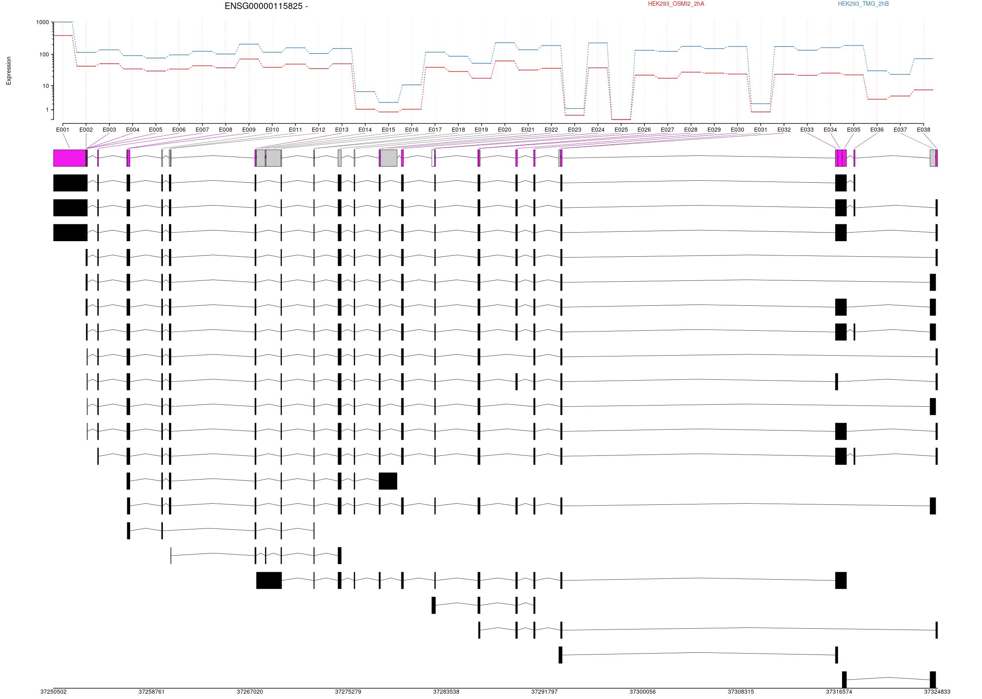Click y-axis tick value 1000
This screenshot has width=982, height=699.
(43, 22)
